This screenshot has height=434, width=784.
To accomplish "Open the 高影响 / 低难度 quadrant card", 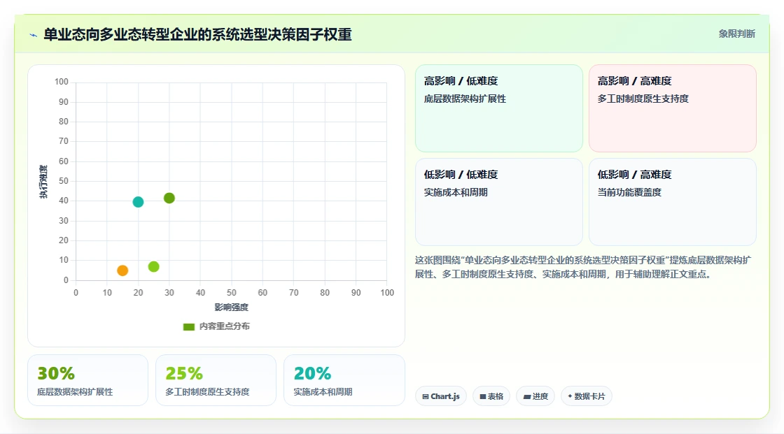I will click(499, 108).
